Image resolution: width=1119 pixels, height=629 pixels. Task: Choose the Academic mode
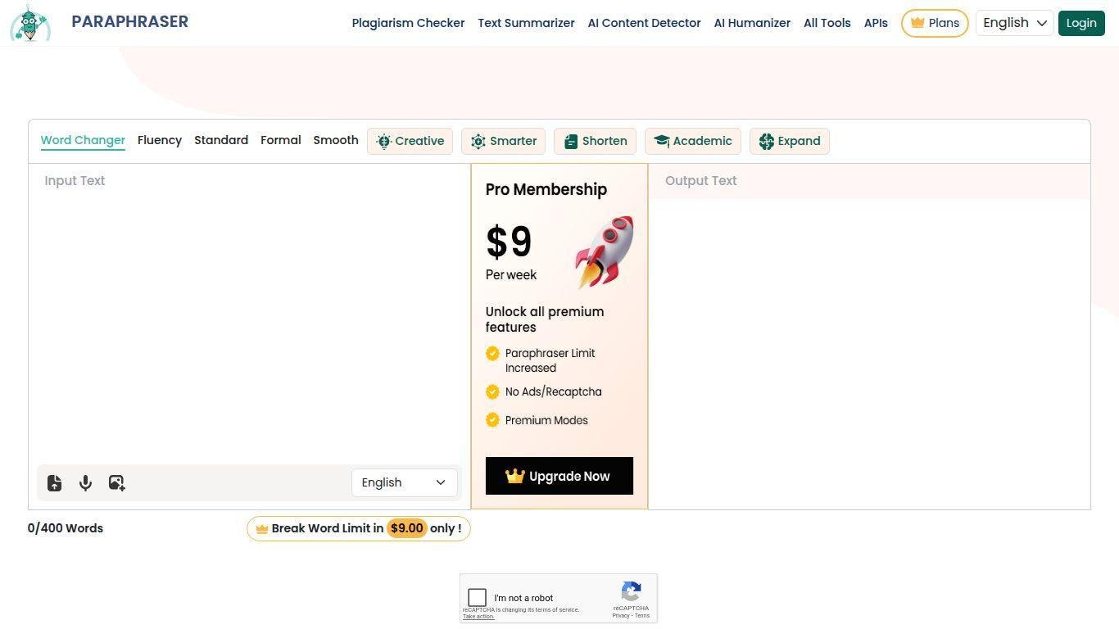coord(693,141)
